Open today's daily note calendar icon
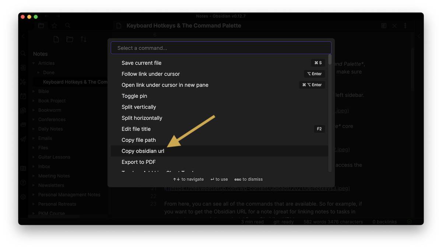The height and width of the screenshot is (249, 442). click(x=23, y=96)
